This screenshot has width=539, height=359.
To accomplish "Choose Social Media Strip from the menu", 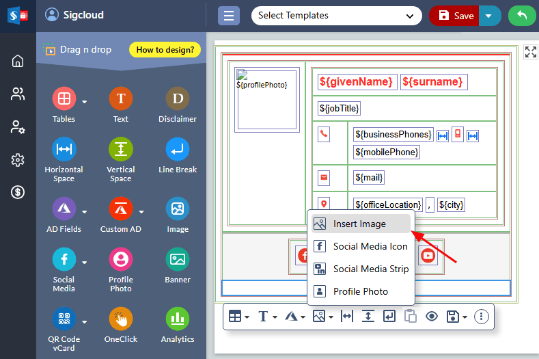I will pos(361,269).
